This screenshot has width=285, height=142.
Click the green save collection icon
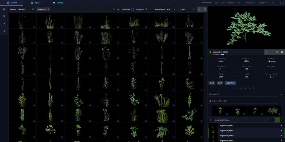[277, 120]
